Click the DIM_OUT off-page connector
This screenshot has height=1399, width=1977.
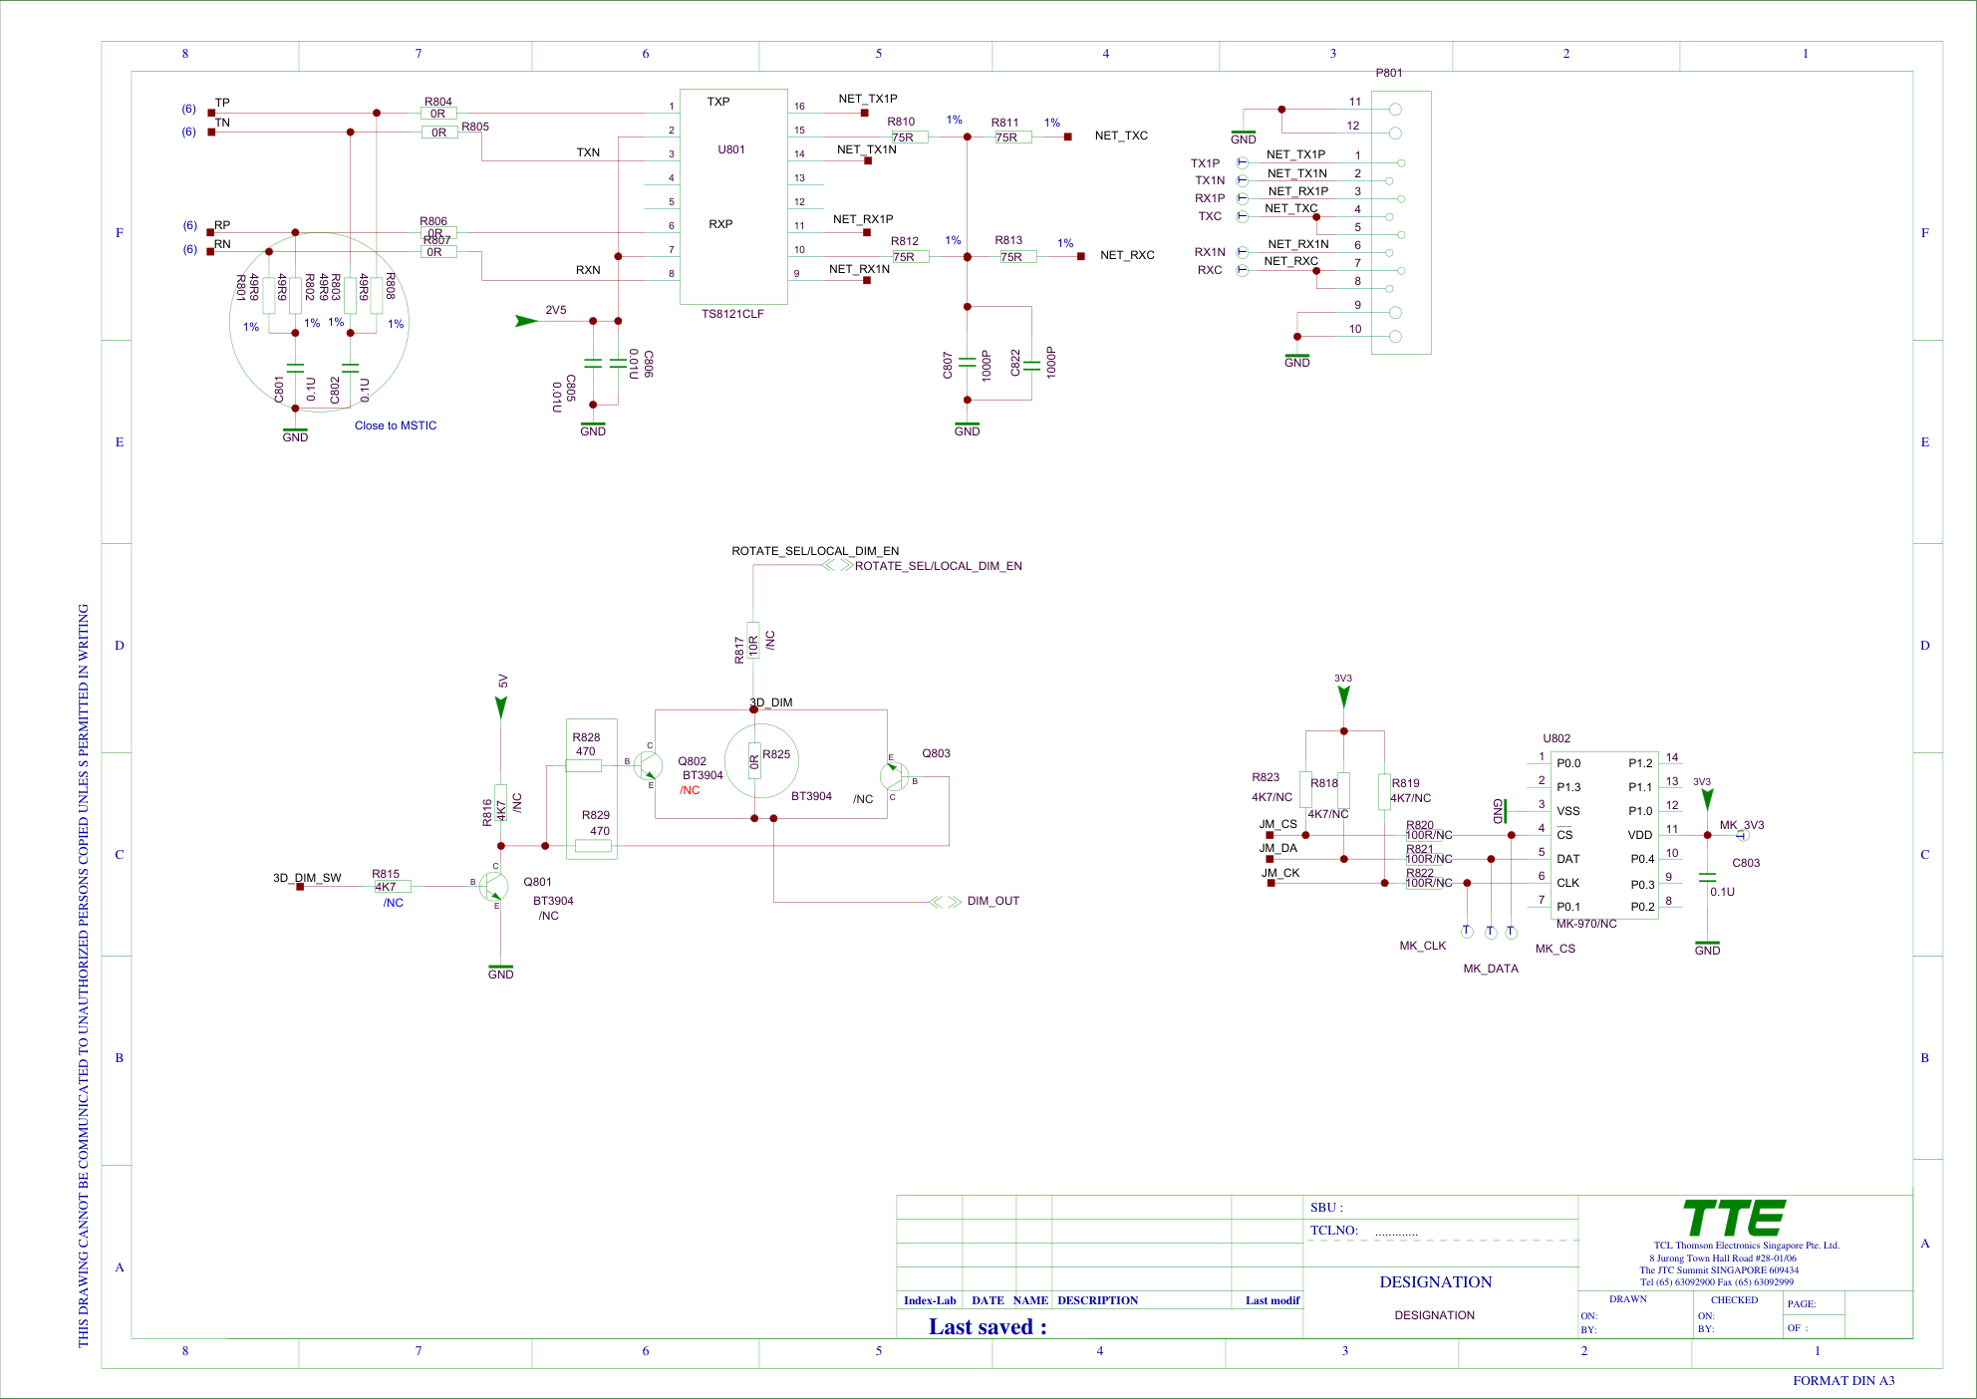945,902
